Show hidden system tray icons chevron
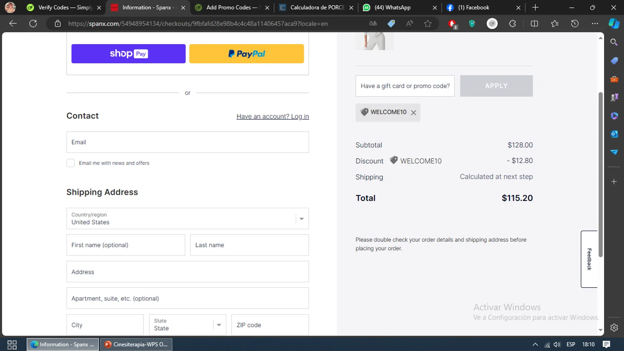 click(535, 344)
